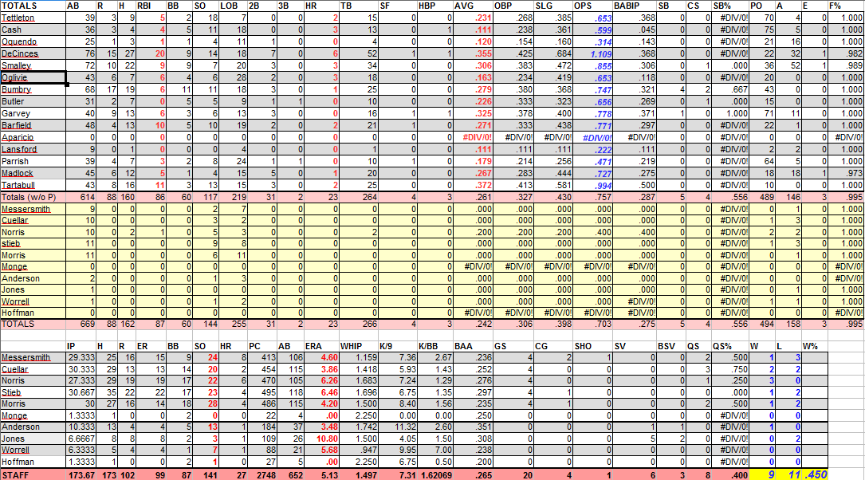Select the Barfield player name cell
This screenshot has width=865, height=480.
(x=33, y=126)
